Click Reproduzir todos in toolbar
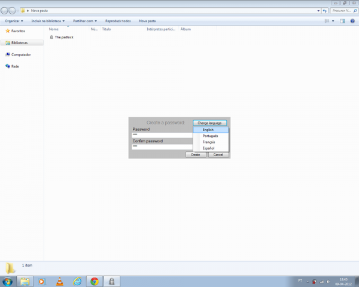Viewport: 359px width, 287px height. (x=118, y=21)
